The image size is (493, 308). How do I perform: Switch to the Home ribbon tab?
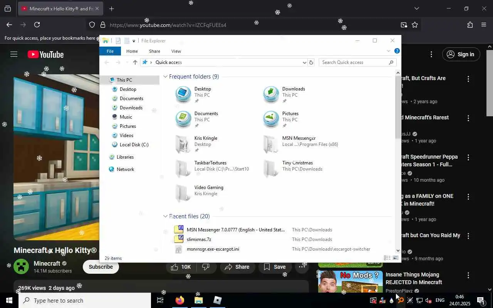coord(132,51)
